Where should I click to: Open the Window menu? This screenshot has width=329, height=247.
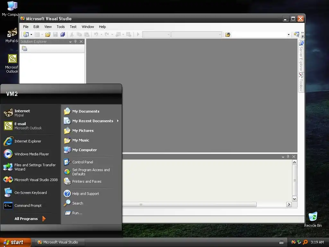pos(88,27)
